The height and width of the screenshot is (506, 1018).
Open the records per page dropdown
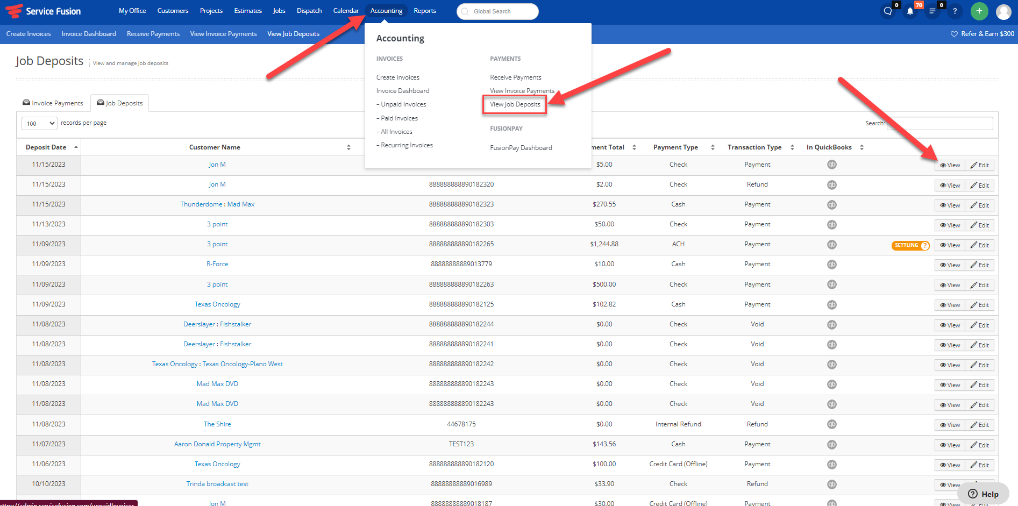click(39, 124)
